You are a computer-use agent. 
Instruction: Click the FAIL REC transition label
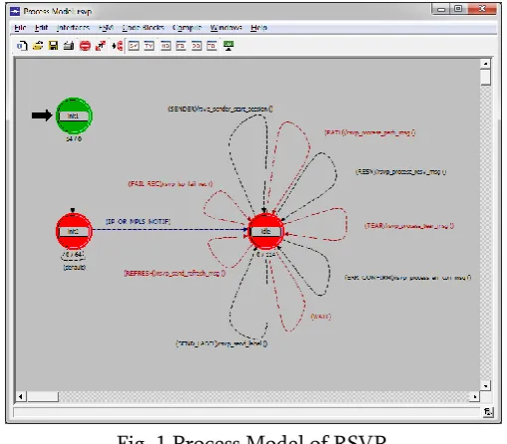click(170, 184)
